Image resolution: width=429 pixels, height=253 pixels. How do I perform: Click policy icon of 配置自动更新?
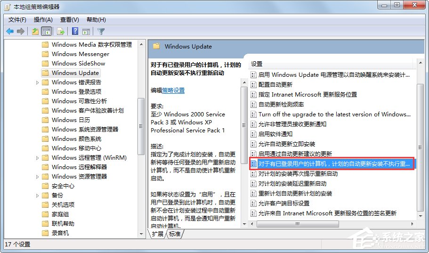point(254,85)
